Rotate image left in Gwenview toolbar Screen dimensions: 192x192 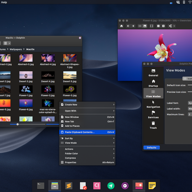tap(158, 26)
